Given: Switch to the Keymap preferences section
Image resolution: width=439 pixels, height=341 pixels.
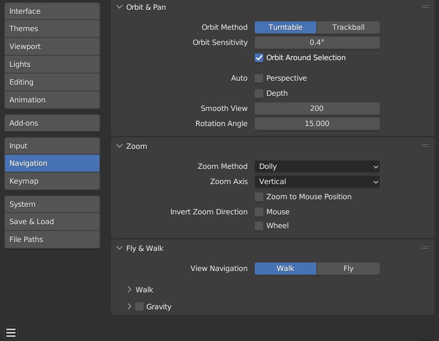Looking at the screenshot, I should pyautogui.click(x=52, y=181).
